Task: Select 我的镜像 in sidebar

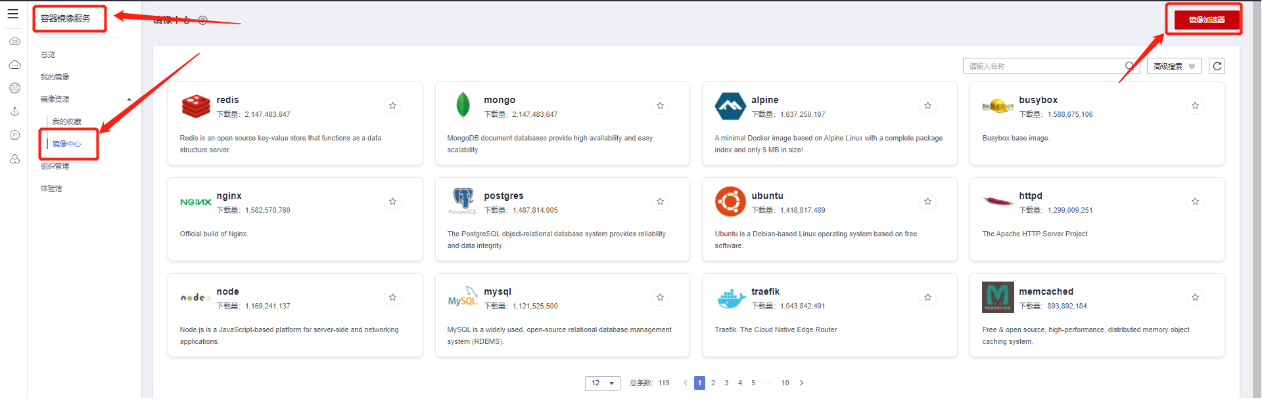Action: pos(55,77)
